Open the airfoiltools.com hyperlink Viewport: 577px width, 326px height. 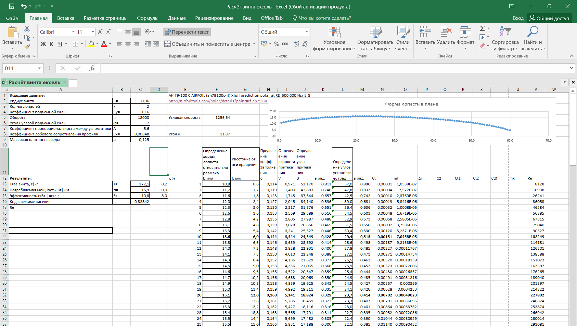(x=218, y=101)
